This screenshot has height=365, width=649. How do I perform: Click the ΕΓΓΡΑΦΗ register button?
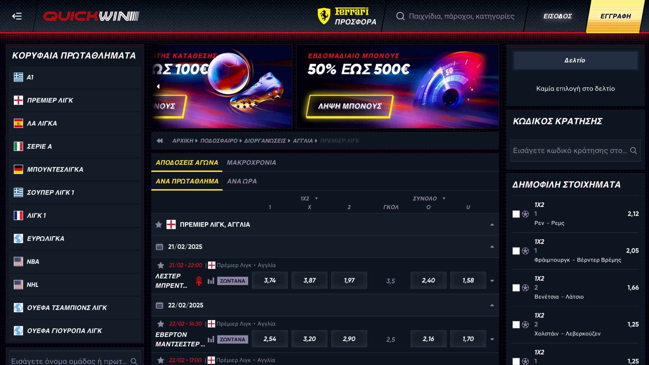pos(615,16)
